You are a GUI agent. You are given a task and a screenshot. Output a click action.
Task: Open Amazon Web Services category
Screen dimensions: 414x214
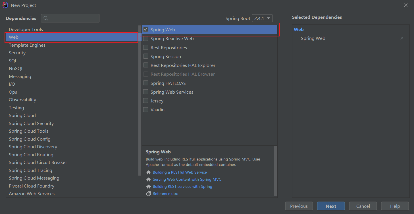point(72,194)
